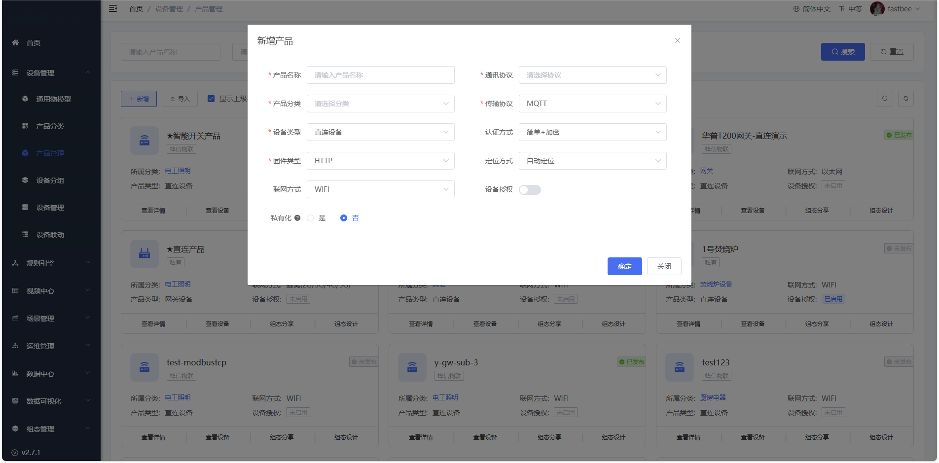The width and height of the screenshot is (939, 463).
Task: Select the 是 radio for 私有化
Action: tap(310, 218)
